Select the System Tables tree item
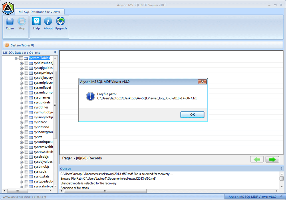Screen dimensions: 286x200 tap(39, 58)
